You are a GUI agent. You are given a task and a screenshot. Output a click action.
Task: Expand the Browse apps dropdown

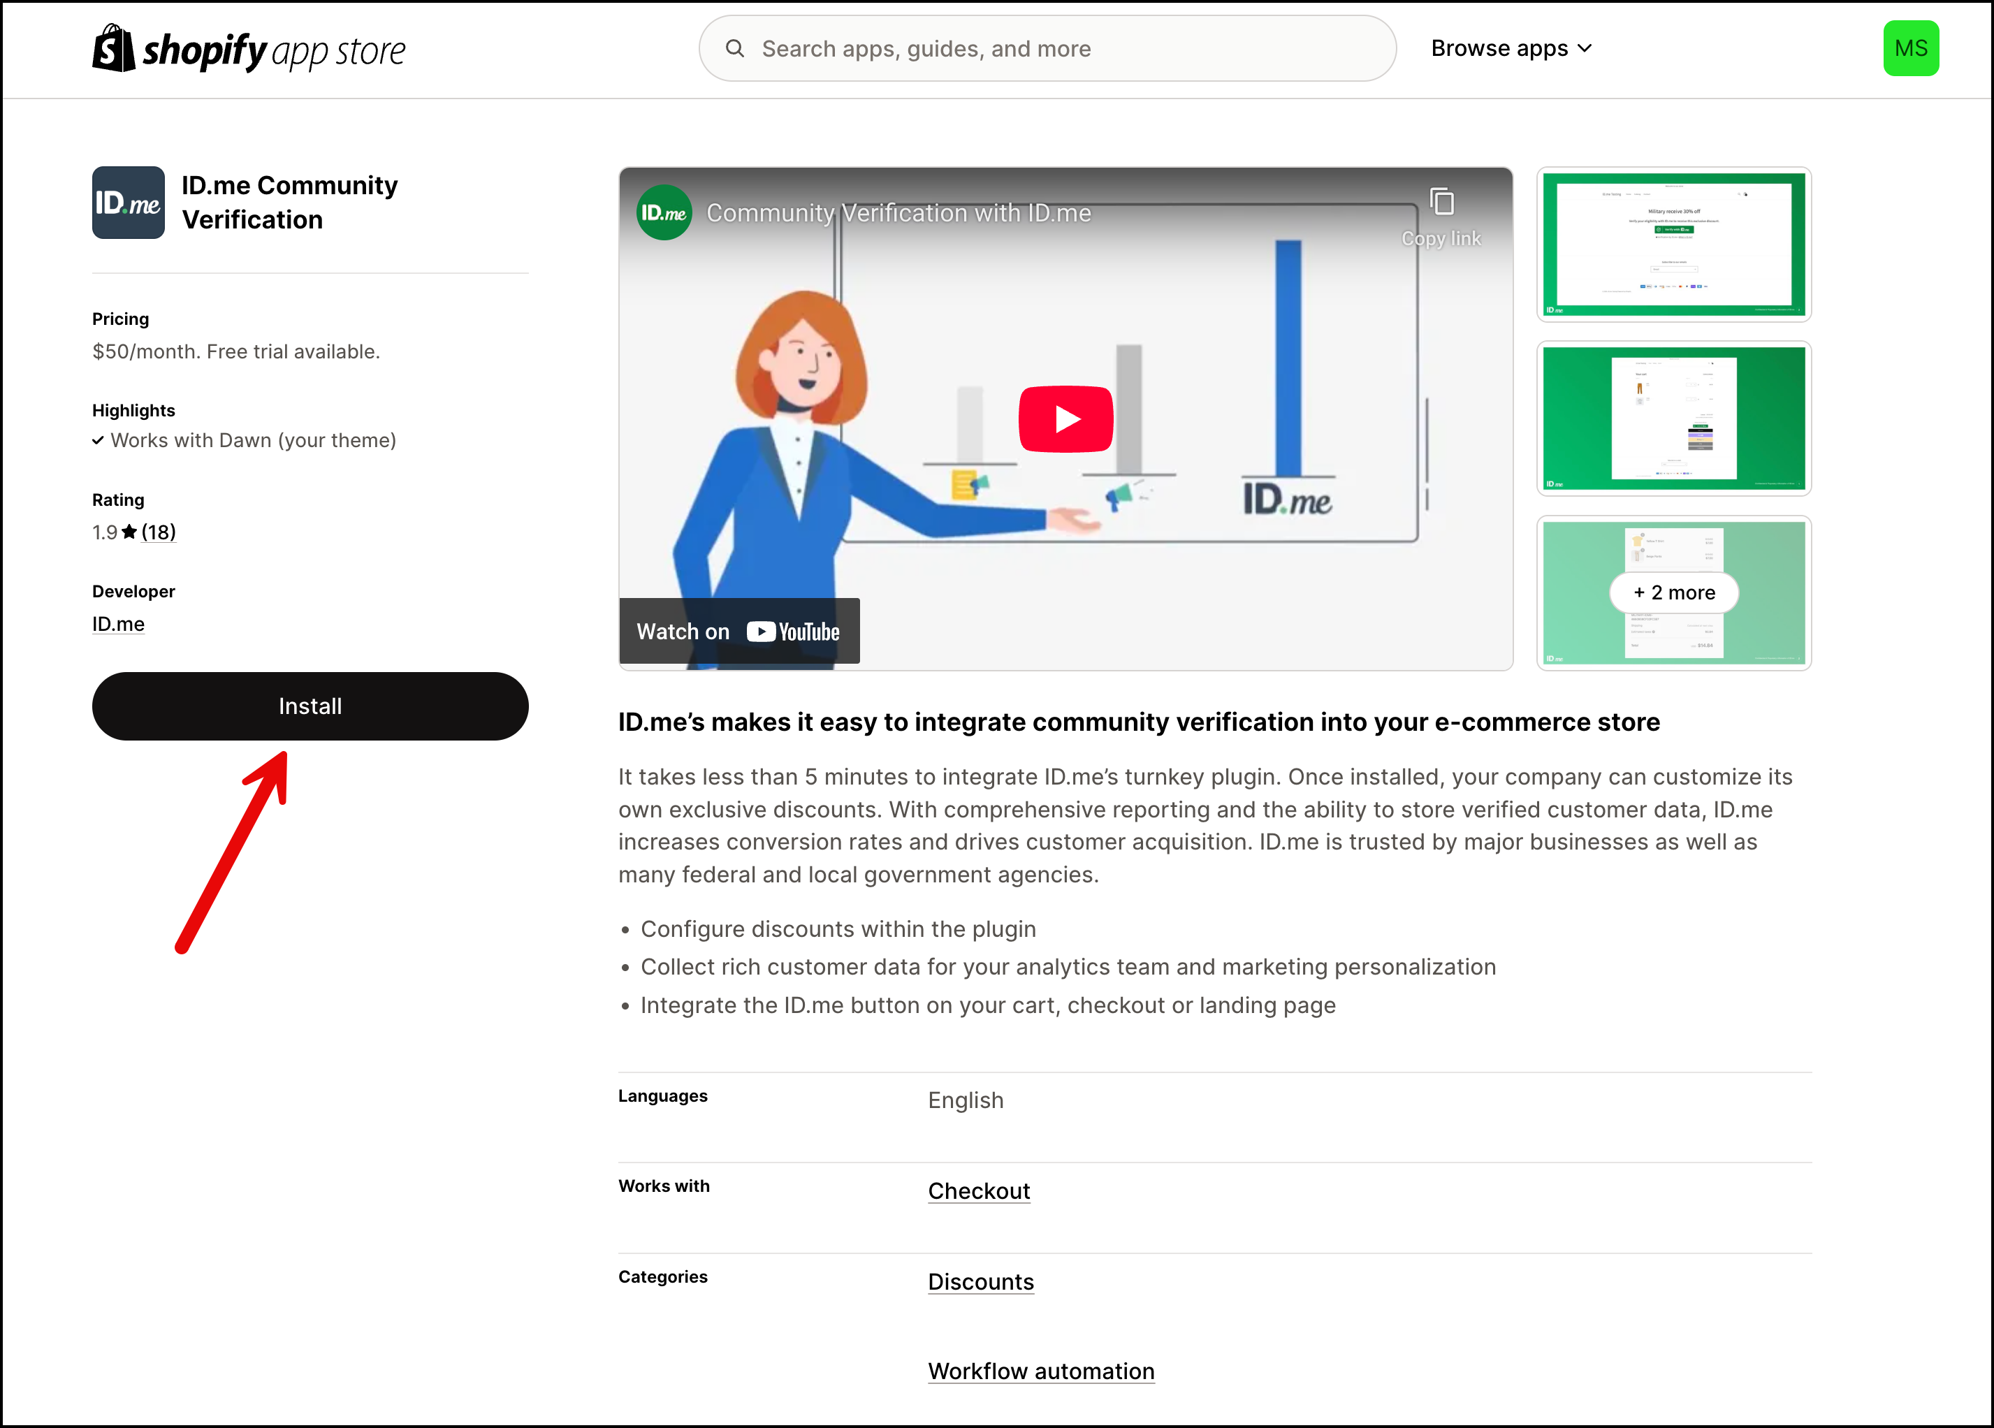pyautogui.click(x=1511, y=48)
